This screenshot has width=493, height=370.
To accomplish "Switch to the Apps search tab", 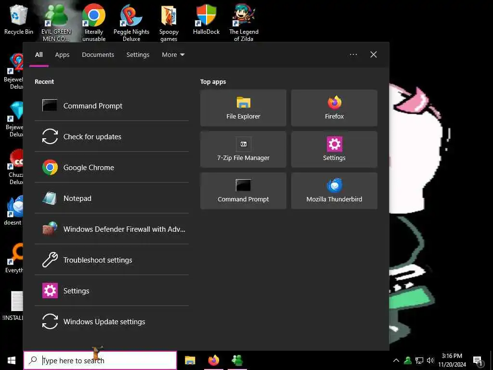I will click(x=62, y=55).
